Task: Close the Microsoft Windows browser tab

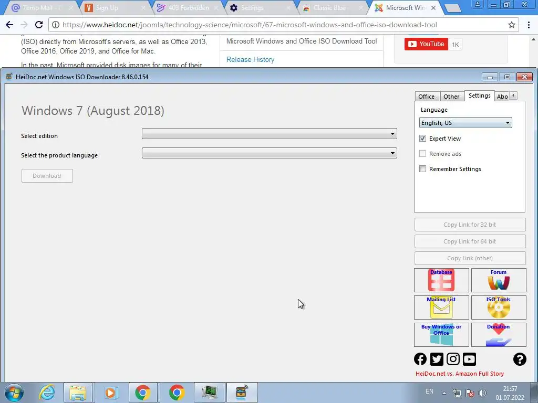Action: 433,8
